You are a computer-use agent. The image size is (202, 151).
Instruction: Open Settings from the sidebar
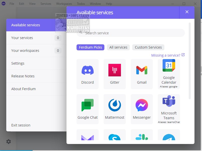click(x=36, y=63)
